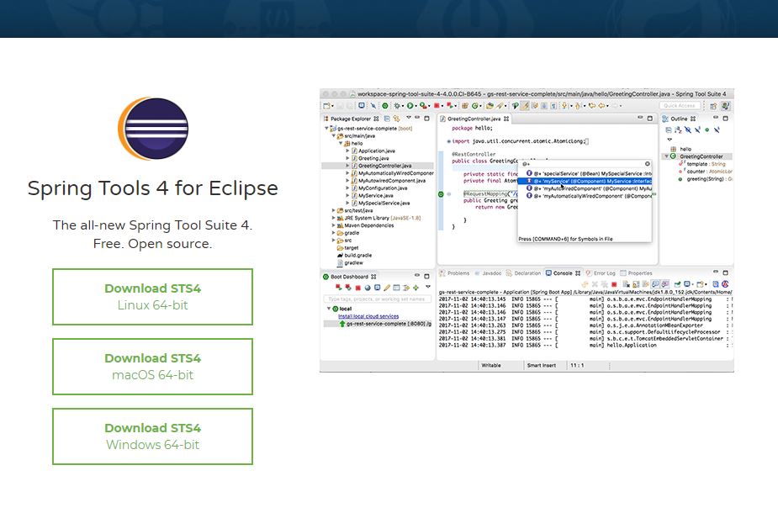
Task: Toggle Word Wrap in the Console toolbar
Action: (645, 284)
